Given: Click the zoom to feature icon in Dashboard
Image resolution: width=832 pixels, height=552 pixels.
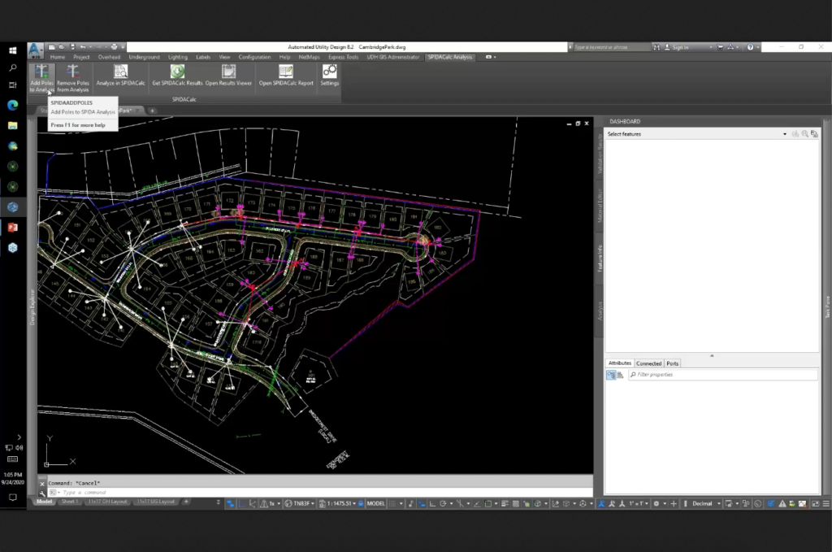Looking at the screenshot, I should pos(804,134).
